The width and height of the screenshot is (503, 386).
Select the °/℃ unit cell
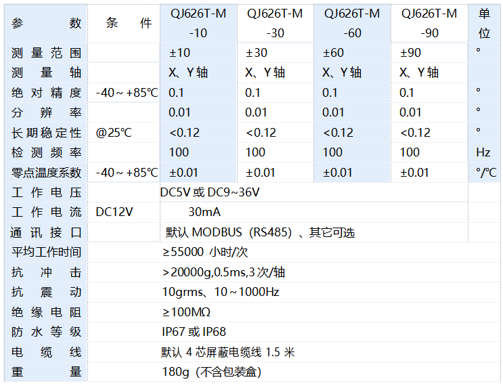coord(485,173)
